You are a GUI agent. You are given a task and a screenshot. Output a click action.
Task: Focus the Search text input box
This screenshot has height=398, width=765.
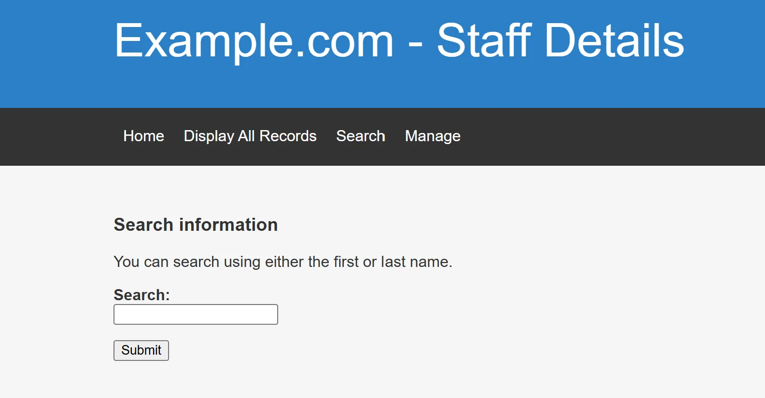(x=196, y=315)
